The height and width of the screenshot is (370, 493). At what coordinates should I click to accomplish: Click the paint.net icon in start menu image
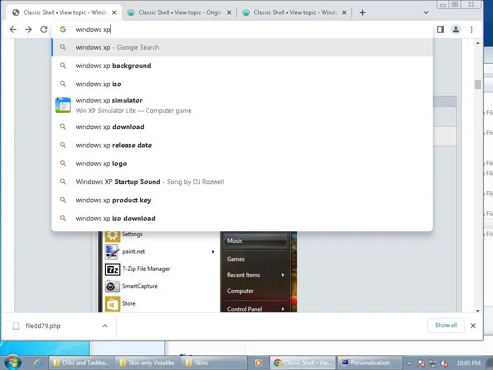[113, 251]
